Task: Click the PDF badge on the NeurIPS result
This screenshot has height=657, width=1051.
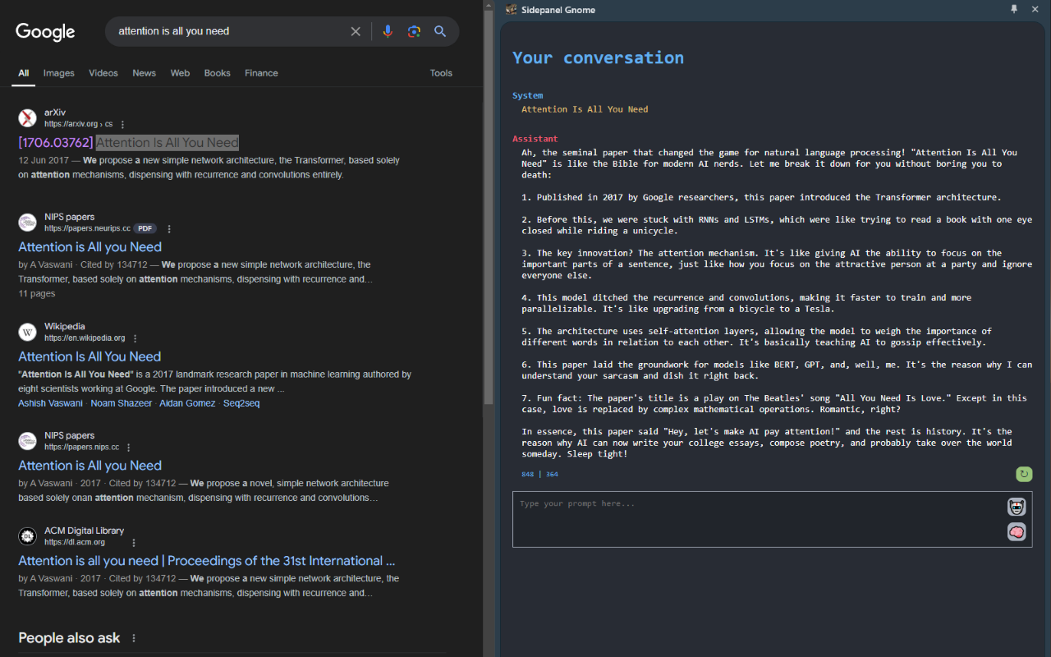Action: (x=145, y=228)
